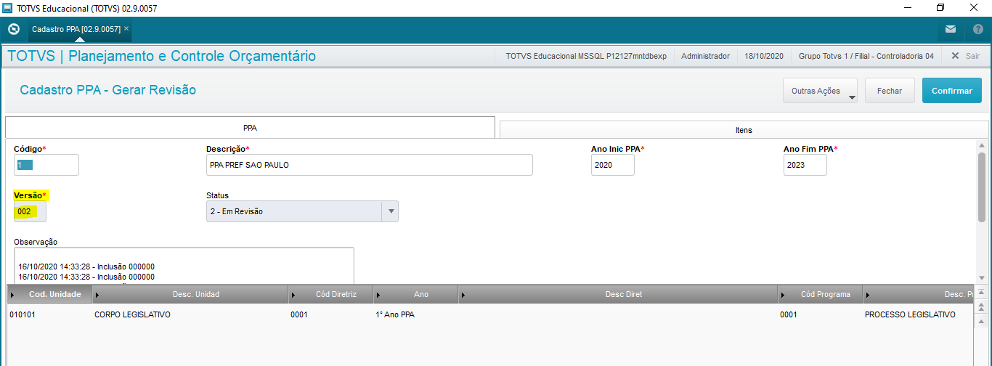
Task: Open the Outras Ações dropdown
Action: [821, 91]
